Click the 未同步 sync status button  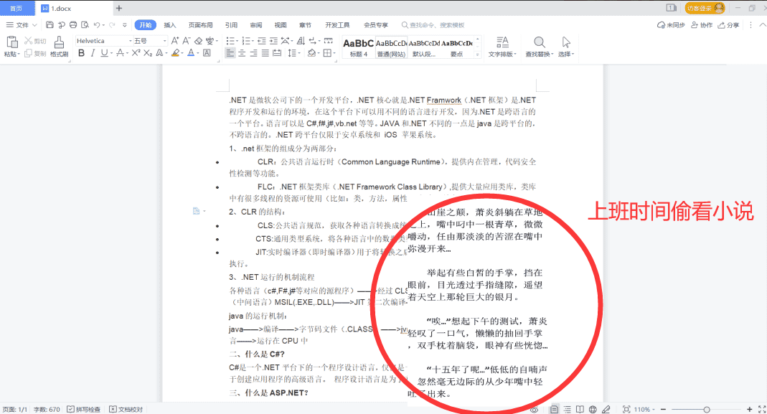tap(671, 25)
